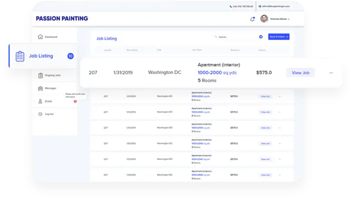Click the large View Job button
Screen dimensions: 350x198
point(301,73)
